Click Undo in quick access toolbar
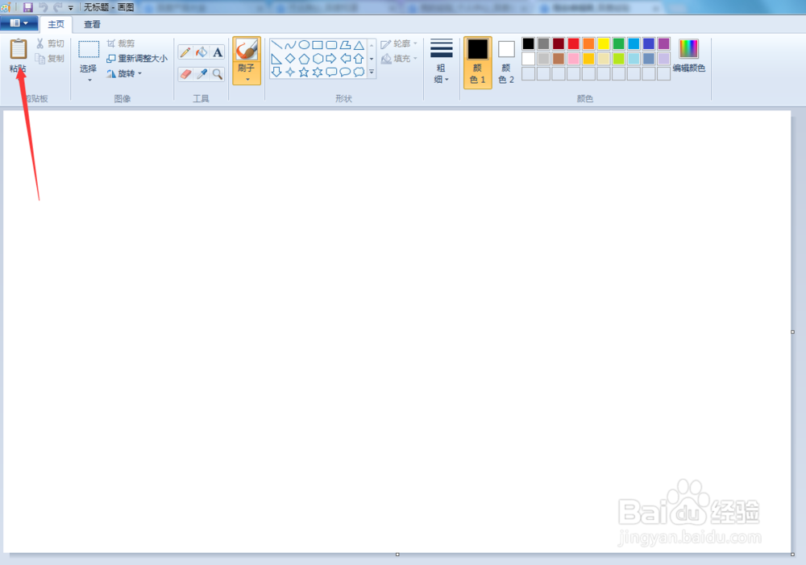Viewport: 806px width, 565px height. tap(44, 7)
